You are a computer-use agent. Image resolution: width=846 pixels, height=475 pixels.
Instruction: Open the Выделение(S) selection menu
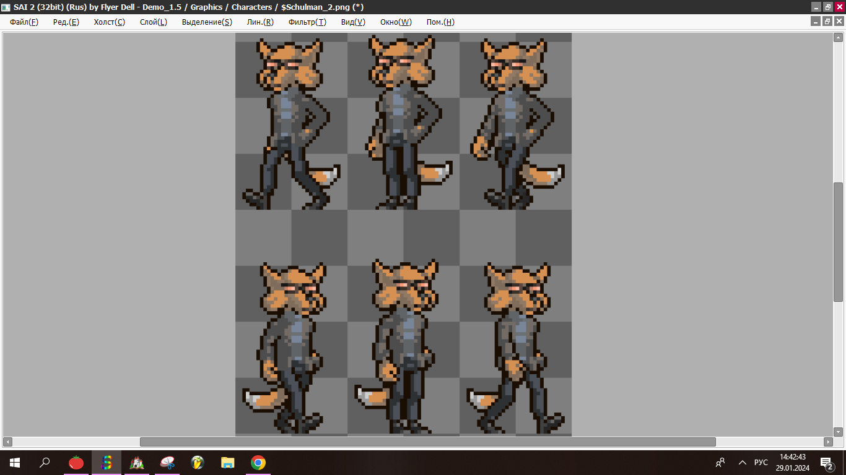207,22
